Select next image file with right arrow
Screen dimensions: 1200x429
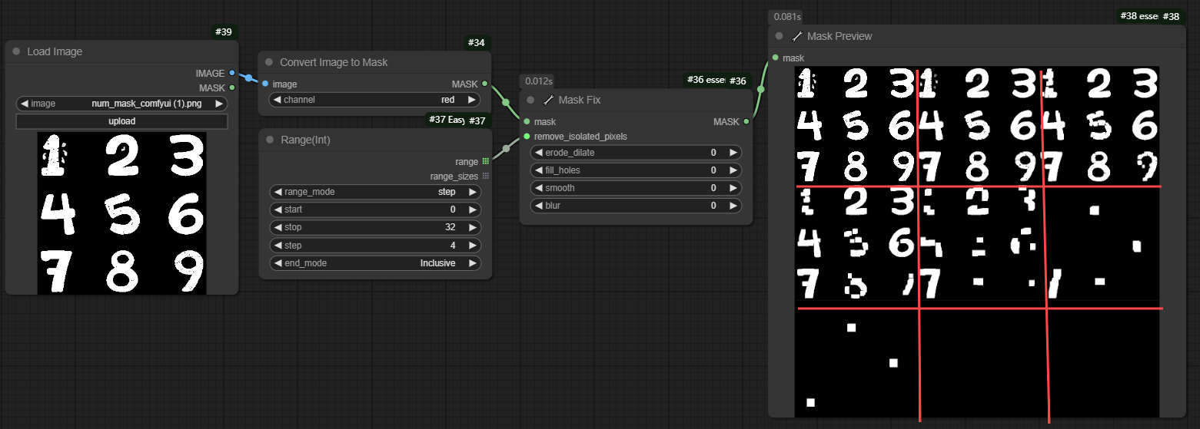coord(219,104)
